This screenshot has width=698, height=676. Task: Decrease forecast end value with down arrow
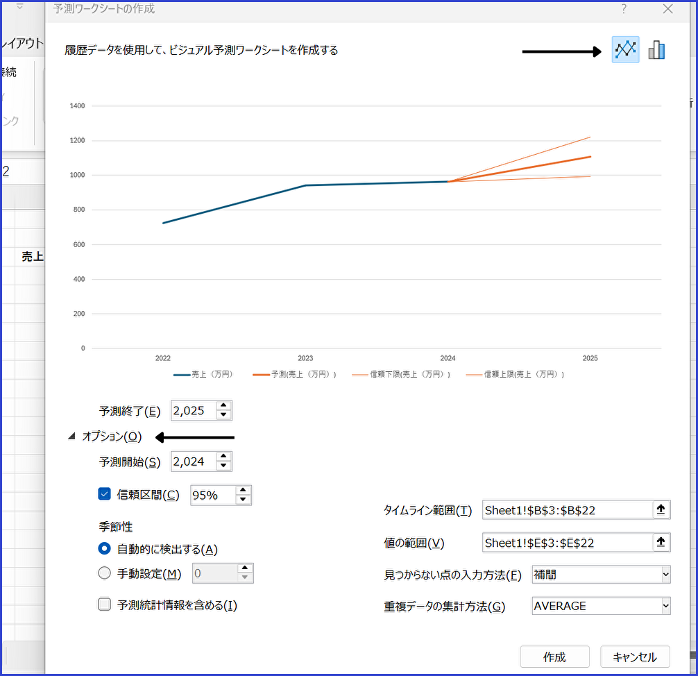coord(223,415)
